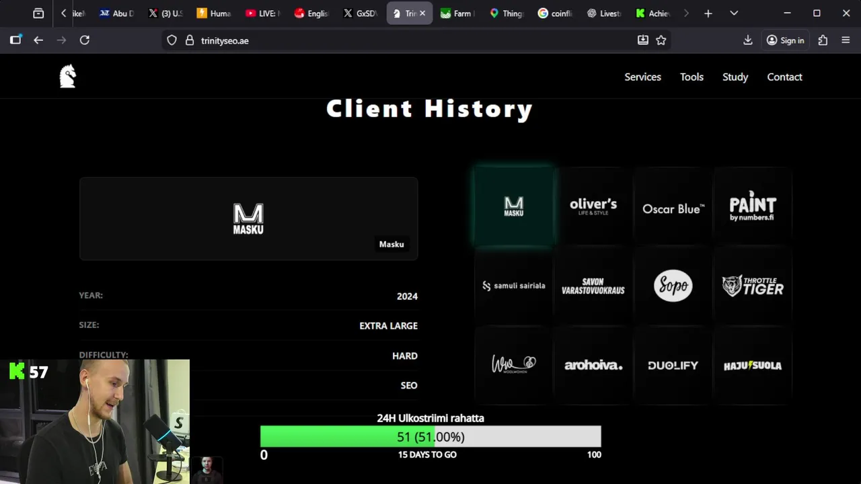Click the HARD difficulty value
861x484 pixels.
[405, 356]
